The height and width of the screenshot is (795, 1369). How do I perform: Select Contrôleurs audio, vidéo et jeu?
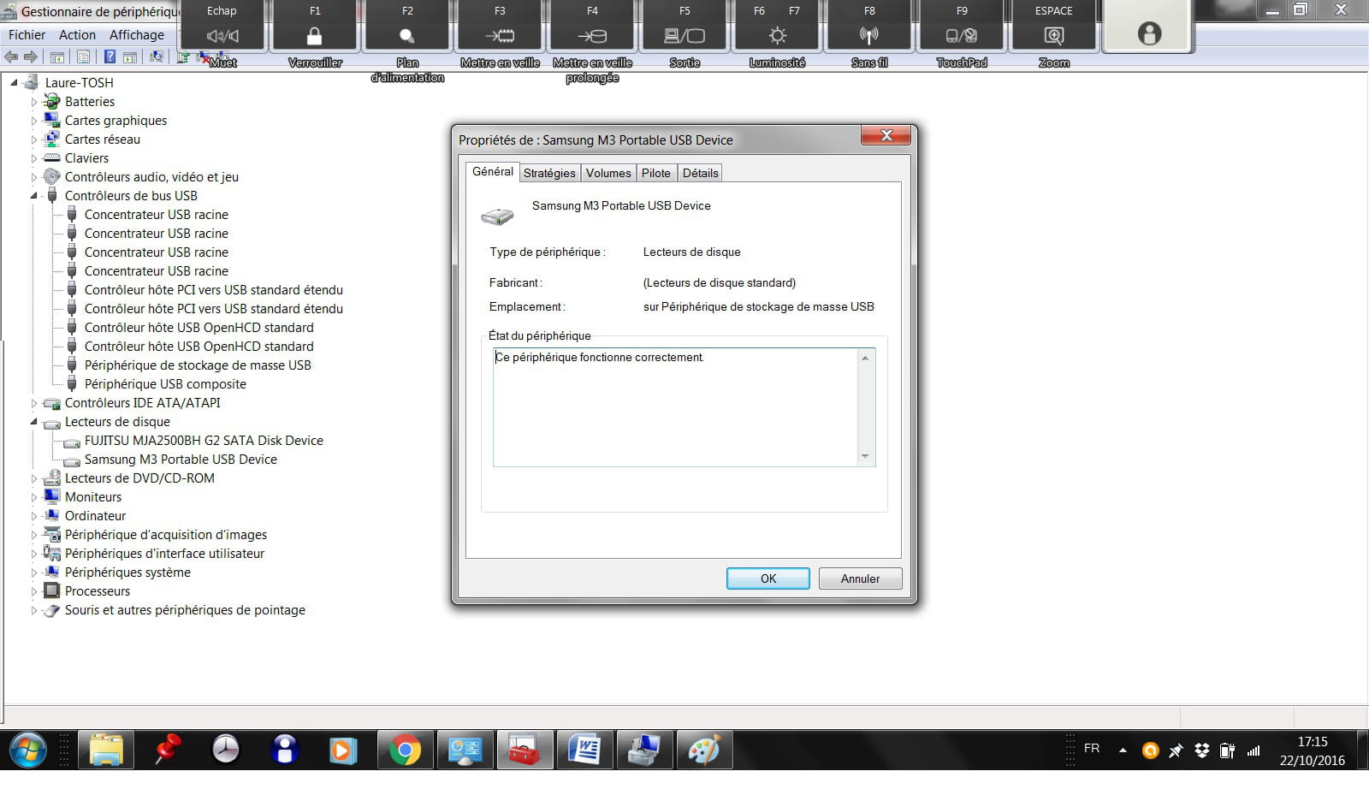point(151,177)
